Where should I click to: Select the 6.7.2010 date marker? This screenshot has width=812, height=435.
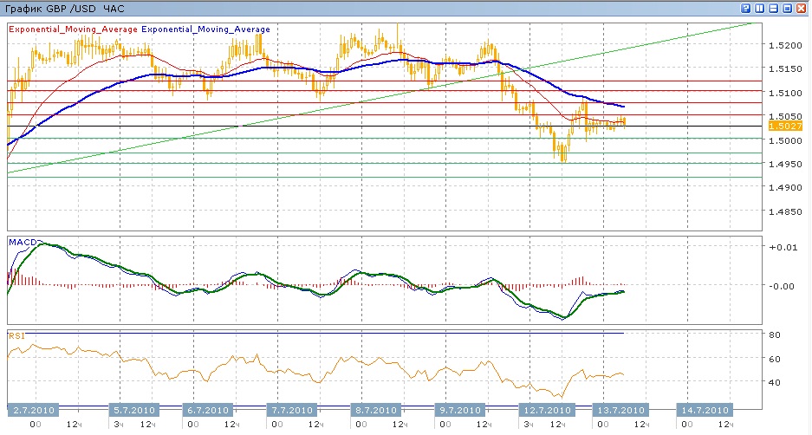click(x=209, y=410)
